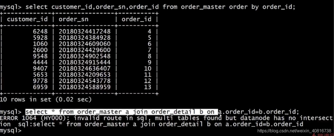This screenshot has height=136, width=334.
Task: Click customer id value 9548
Action: pos(40,56)
